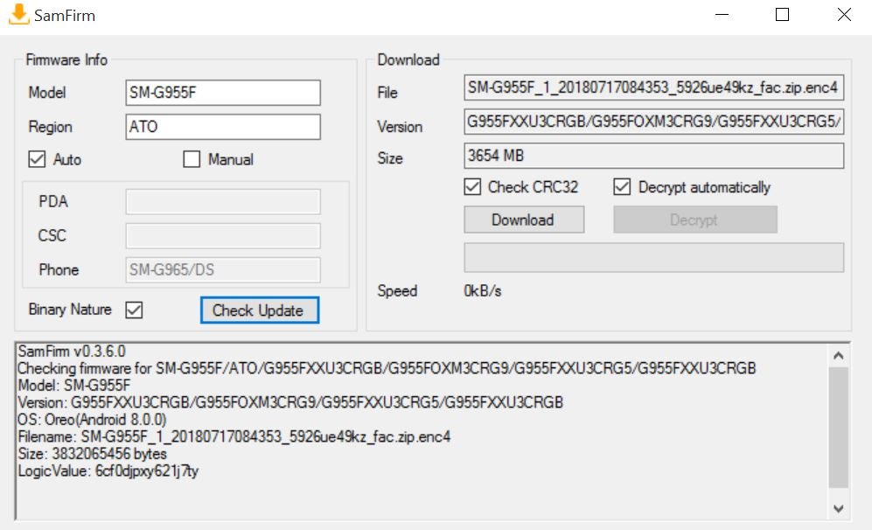Minimize the SamFirm window

pos(722,15)
